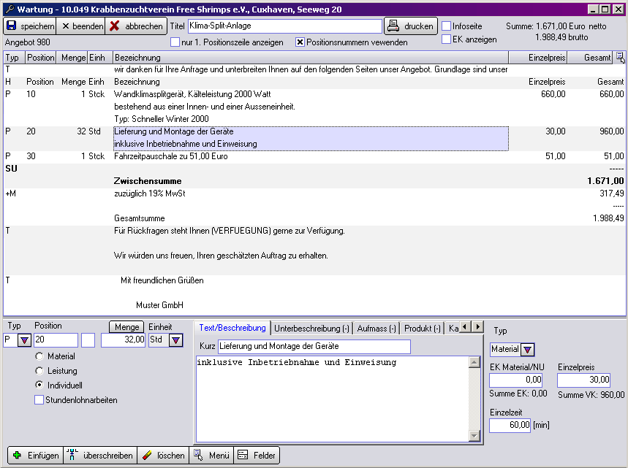628x468 pixels.
Task: Click the green plus Einfügen icon
Action: (x=17, y=456)
